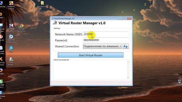Viewport: 182px width, 102px height.
Task: Minimize the Virtual Router Manager window
Action: tap(120, 18)
